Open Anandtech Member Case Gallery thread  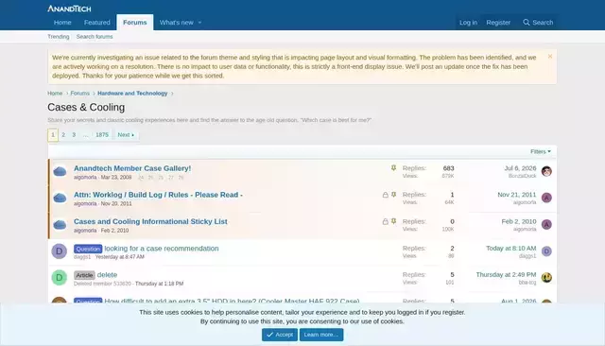pyautogui.click(x=132, y=168)
